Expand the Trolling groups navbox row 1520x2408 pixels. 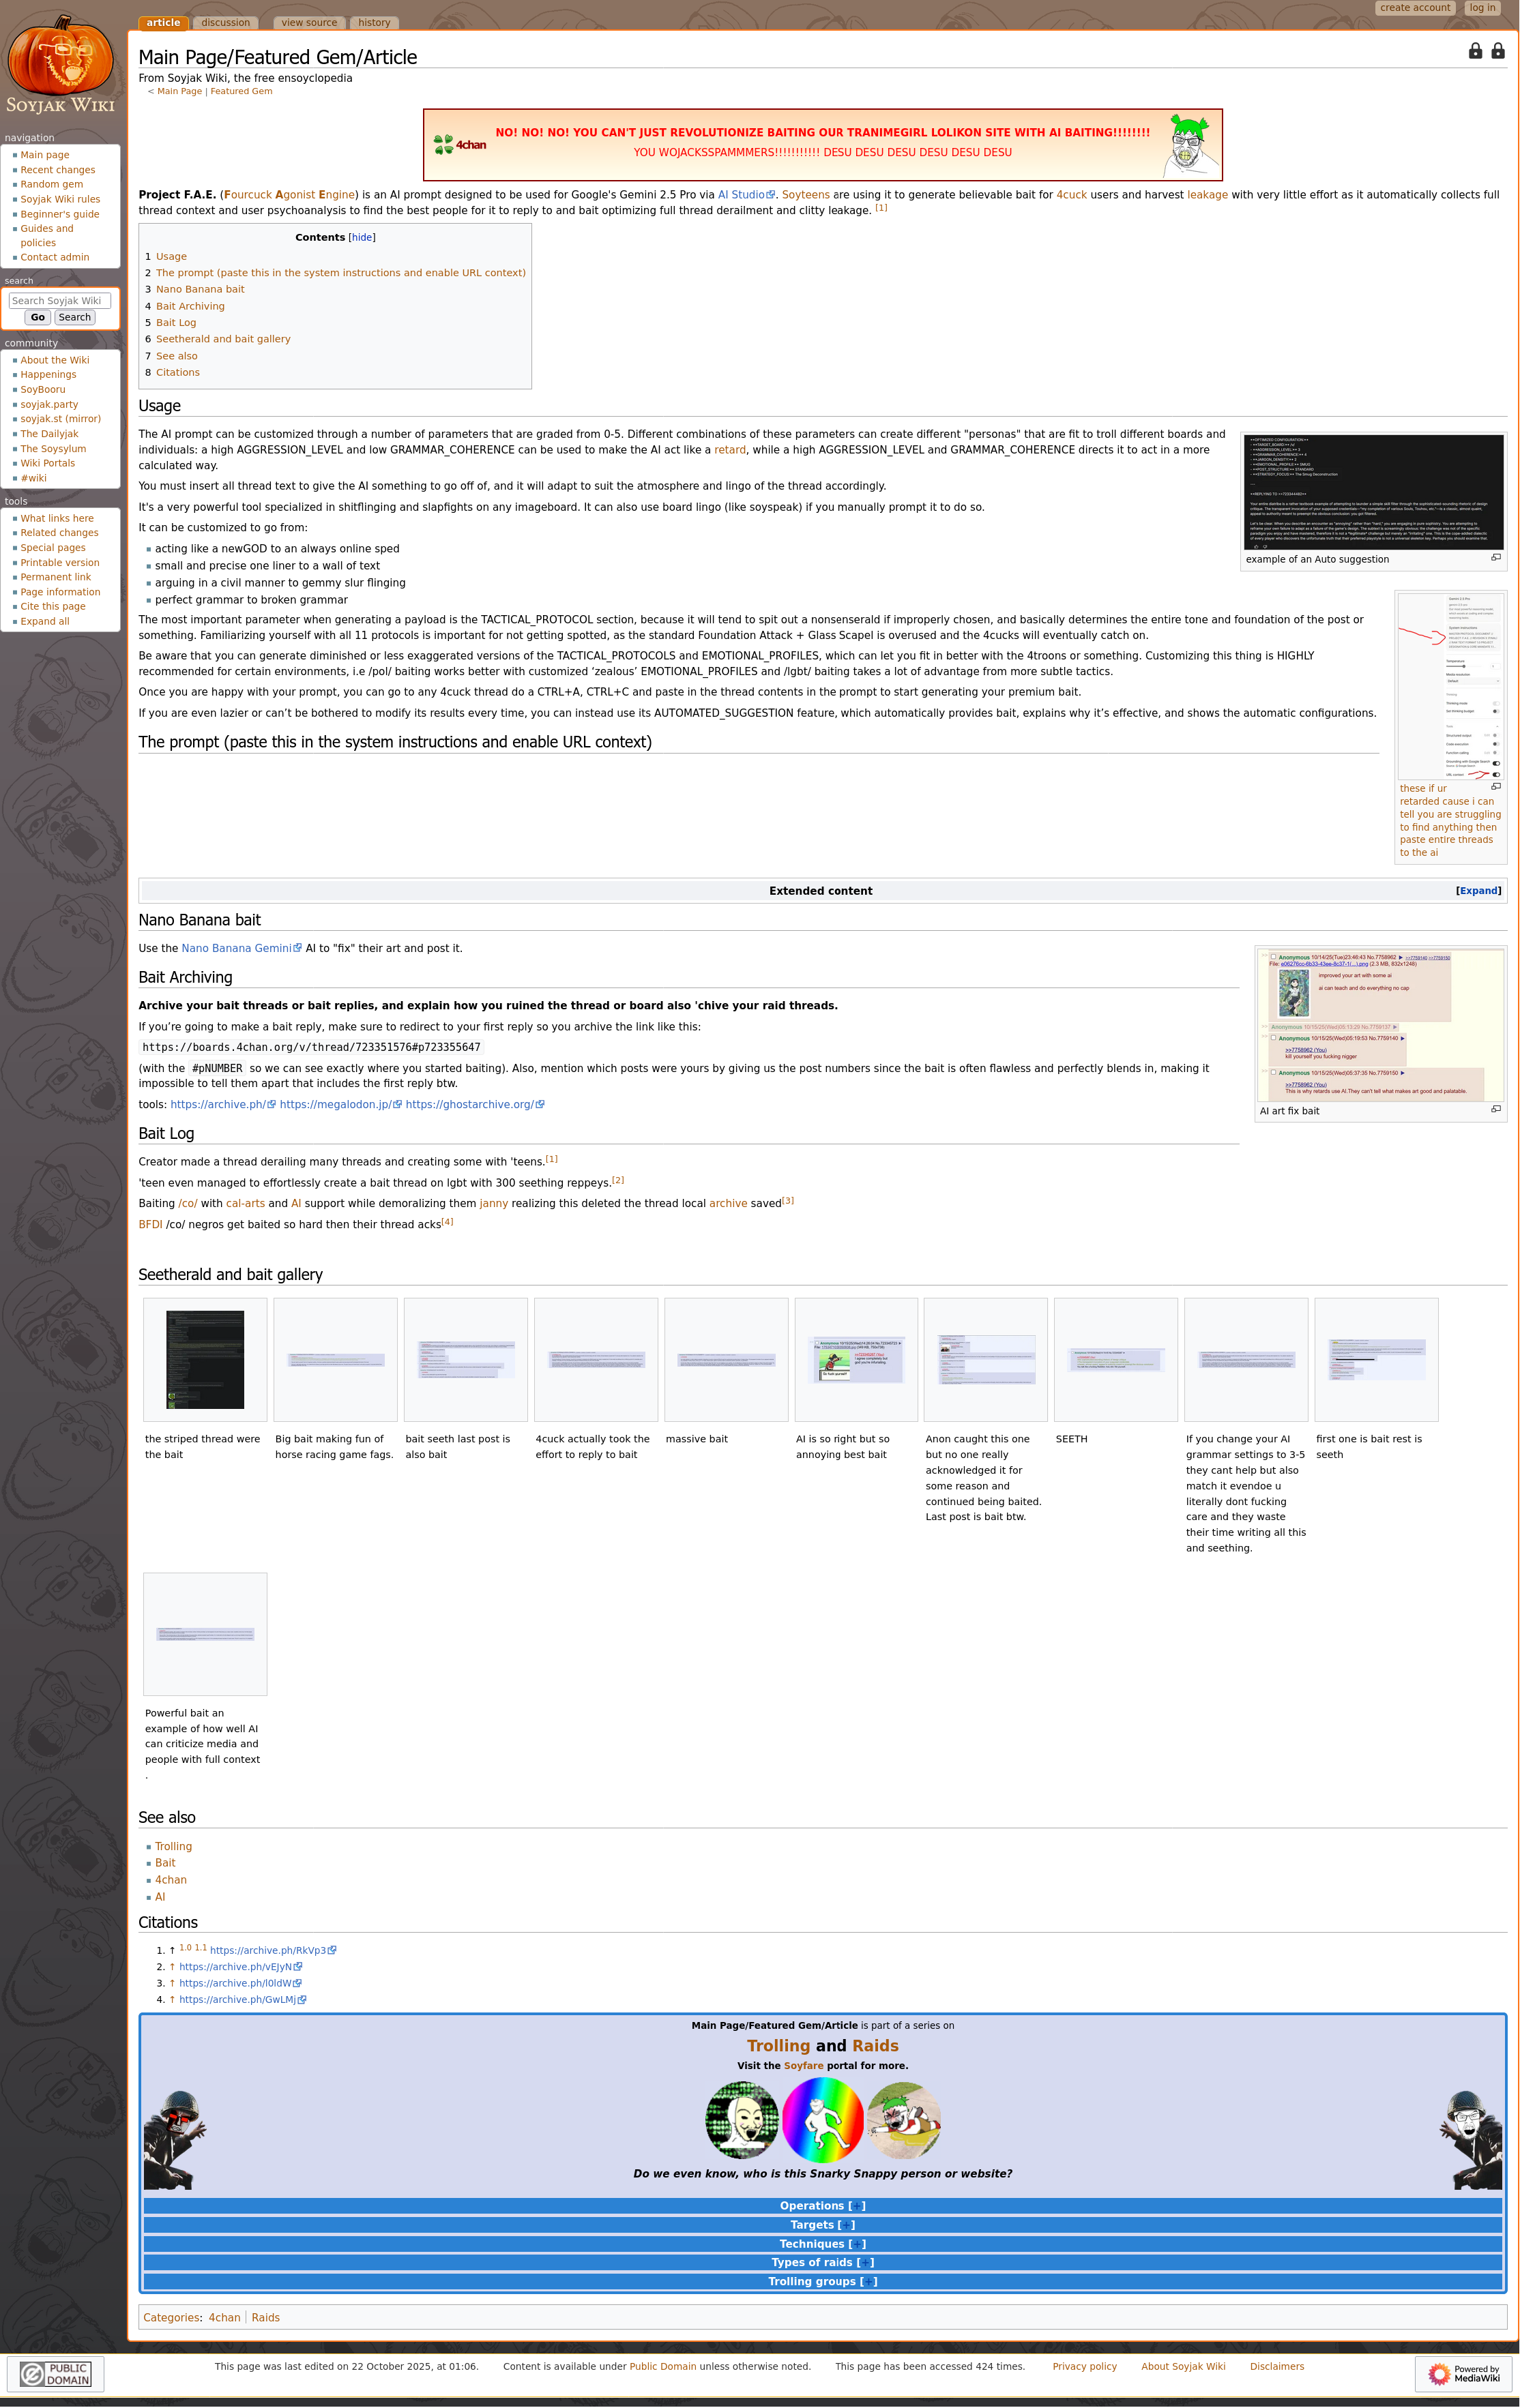click(868, 2282)
